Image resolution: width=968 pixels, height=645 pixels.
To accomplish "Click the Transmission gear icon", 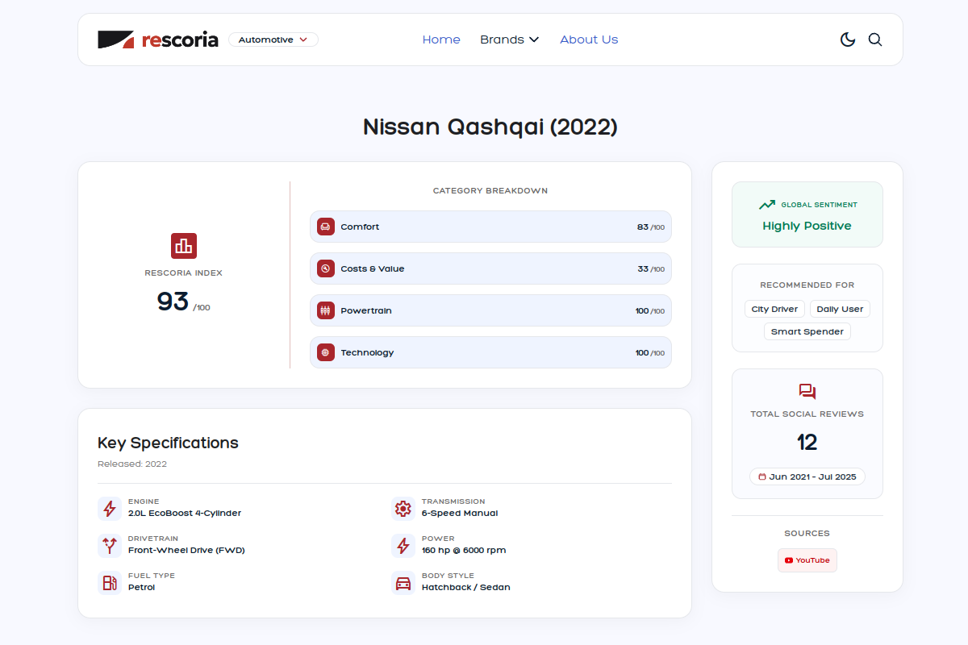I will 403,509.
